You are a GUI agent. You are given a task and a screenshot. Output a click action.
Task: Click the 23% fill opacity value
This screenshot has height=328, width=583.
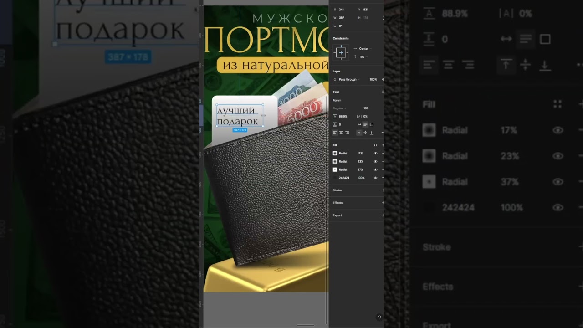(x=360, y=162)
